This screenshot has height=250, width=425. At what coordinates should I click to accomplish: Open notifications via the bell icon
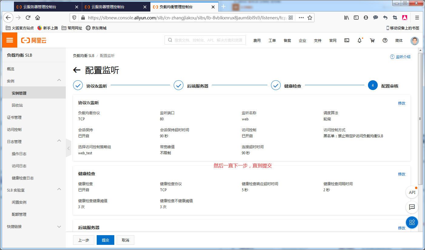coord(359,40)
